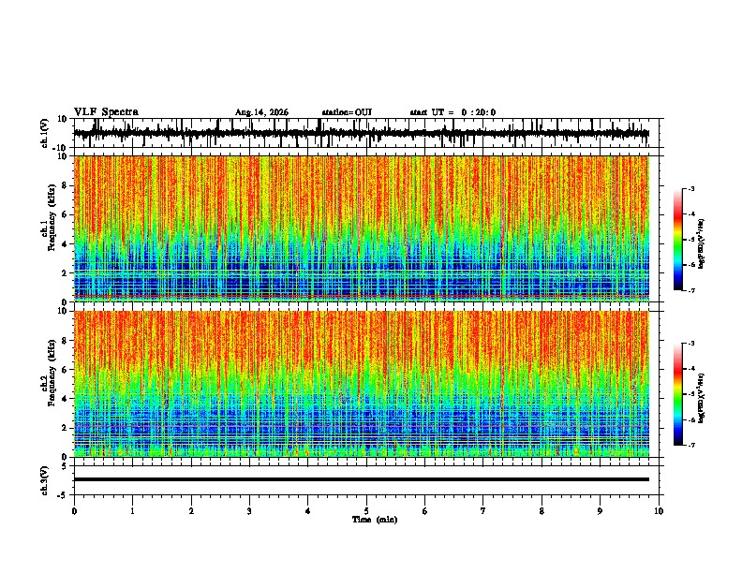Click the ch.2 spectrogram color scale bar

678,394
